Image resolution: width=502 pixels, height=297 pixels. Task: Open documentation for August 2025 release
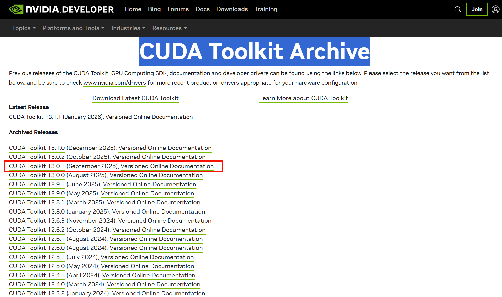point(156,175)
